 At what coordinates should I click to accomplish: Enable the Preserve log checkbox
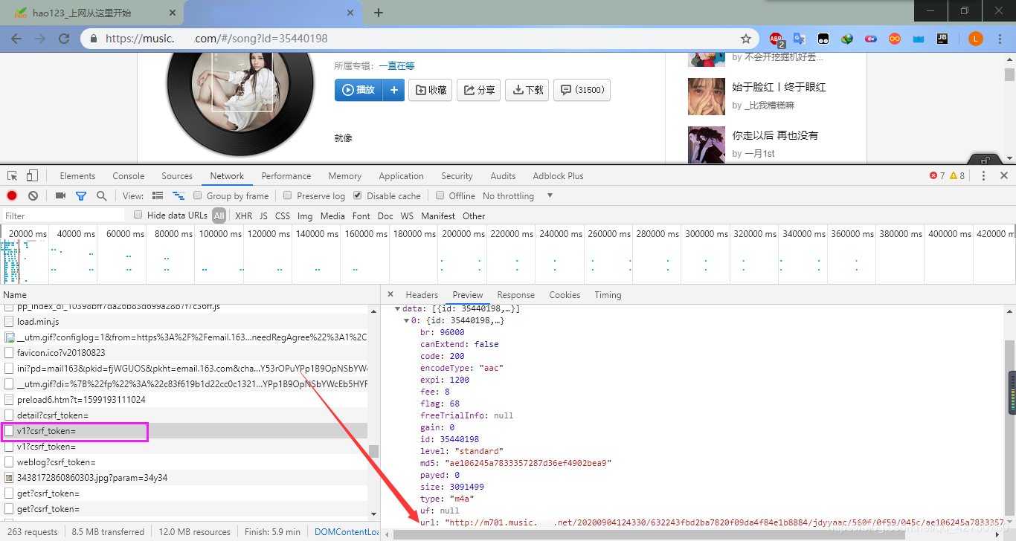[288, 195]
